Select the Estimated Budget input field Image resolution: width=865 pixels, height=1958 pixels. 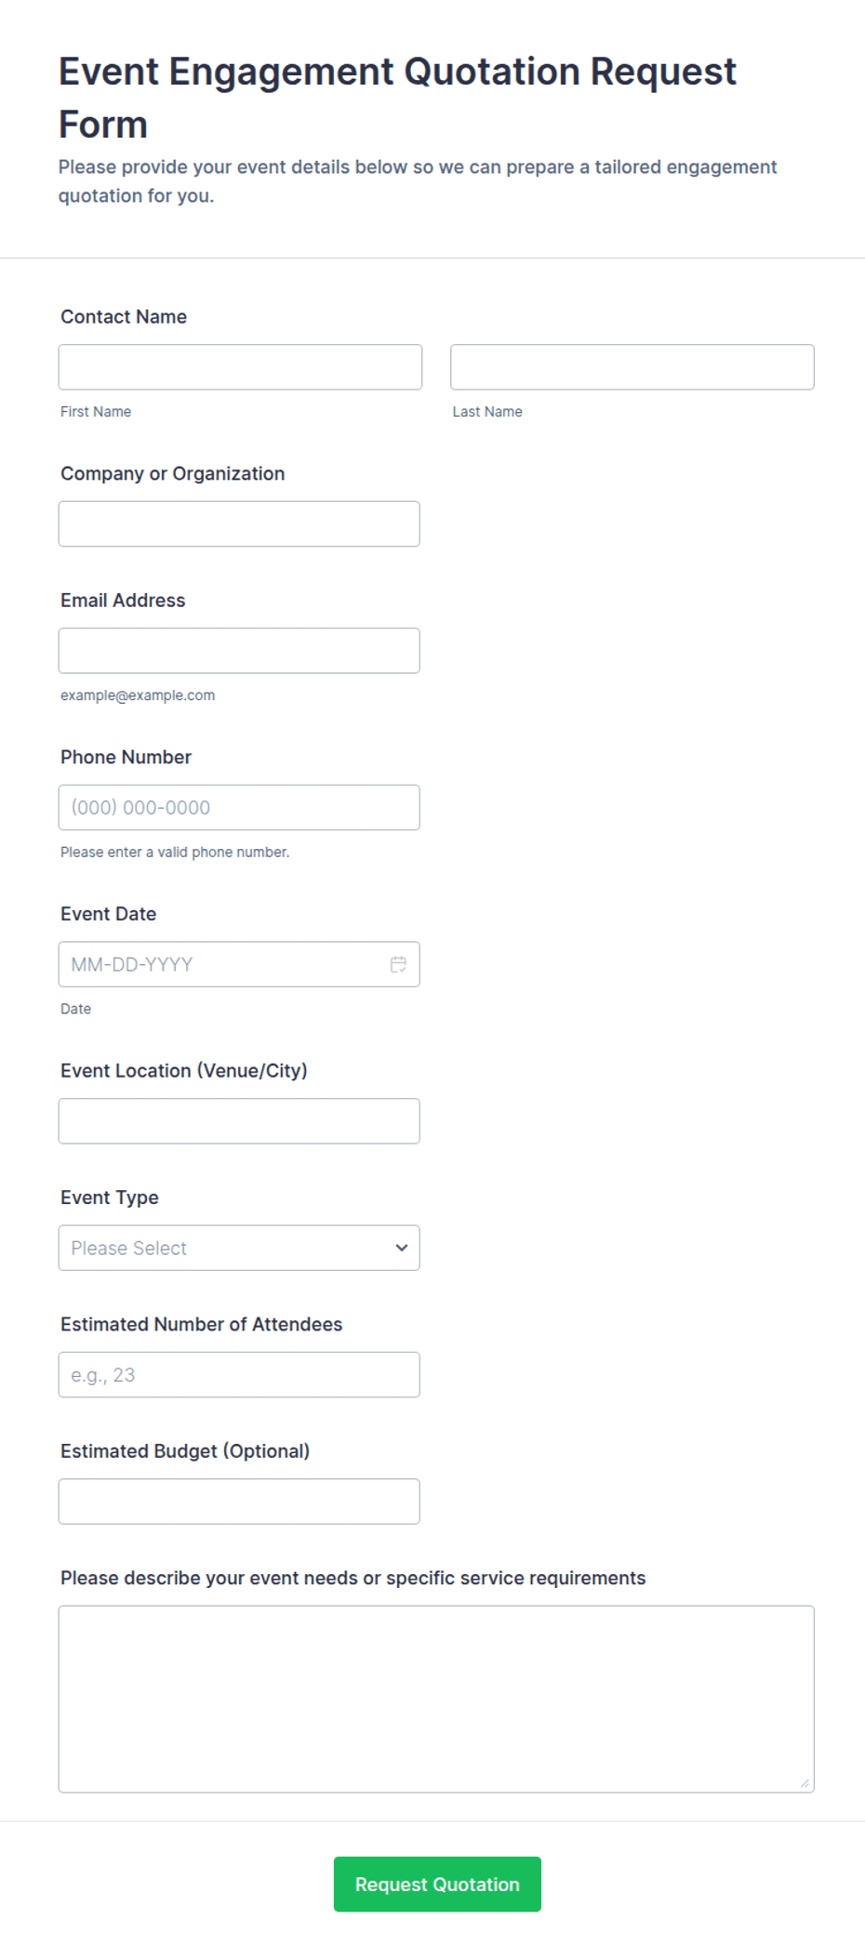(239, 1502)
